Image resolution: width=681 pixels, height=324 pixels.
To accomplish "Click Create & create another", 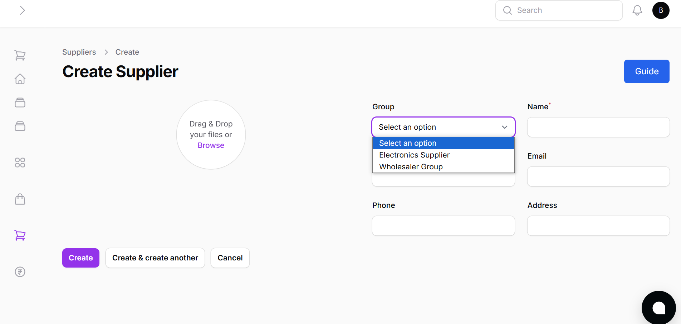I will pyautogui.click(x=155, y=258).
